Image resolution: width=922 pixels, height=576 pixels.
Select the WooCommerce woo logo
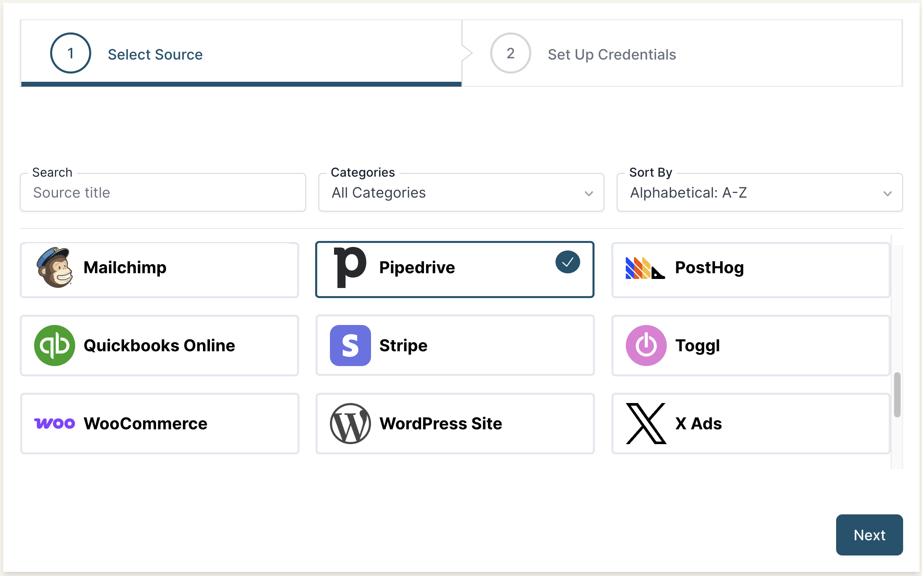point(55,423)
